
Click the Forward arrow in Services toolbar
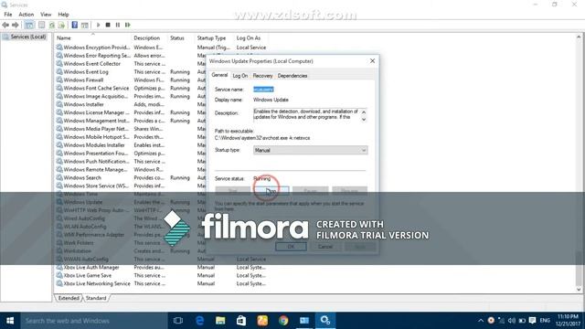point(16,25)
